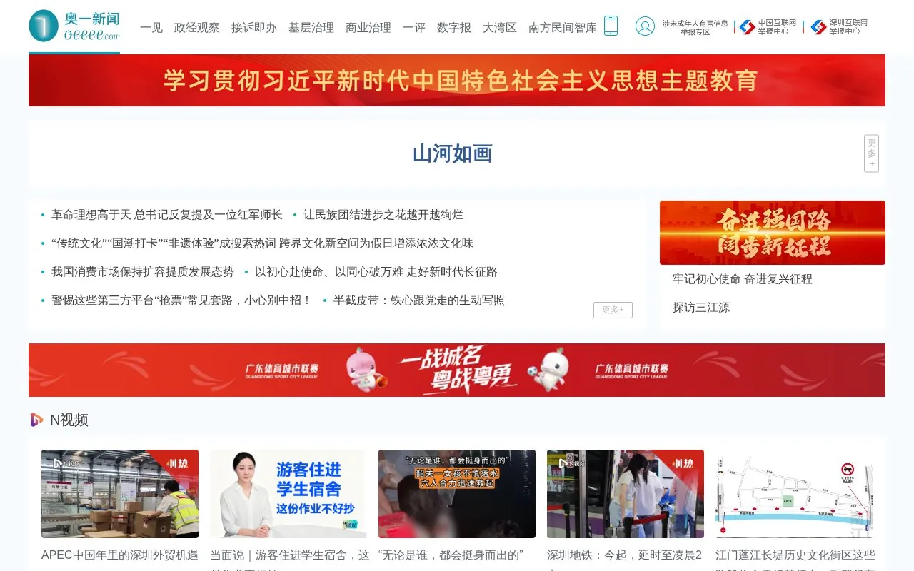The width and height of the screenshot is (914, 571).
Task: Open 传统文化 国潮打卡 非遗体验 article
Action: point(262,243)
